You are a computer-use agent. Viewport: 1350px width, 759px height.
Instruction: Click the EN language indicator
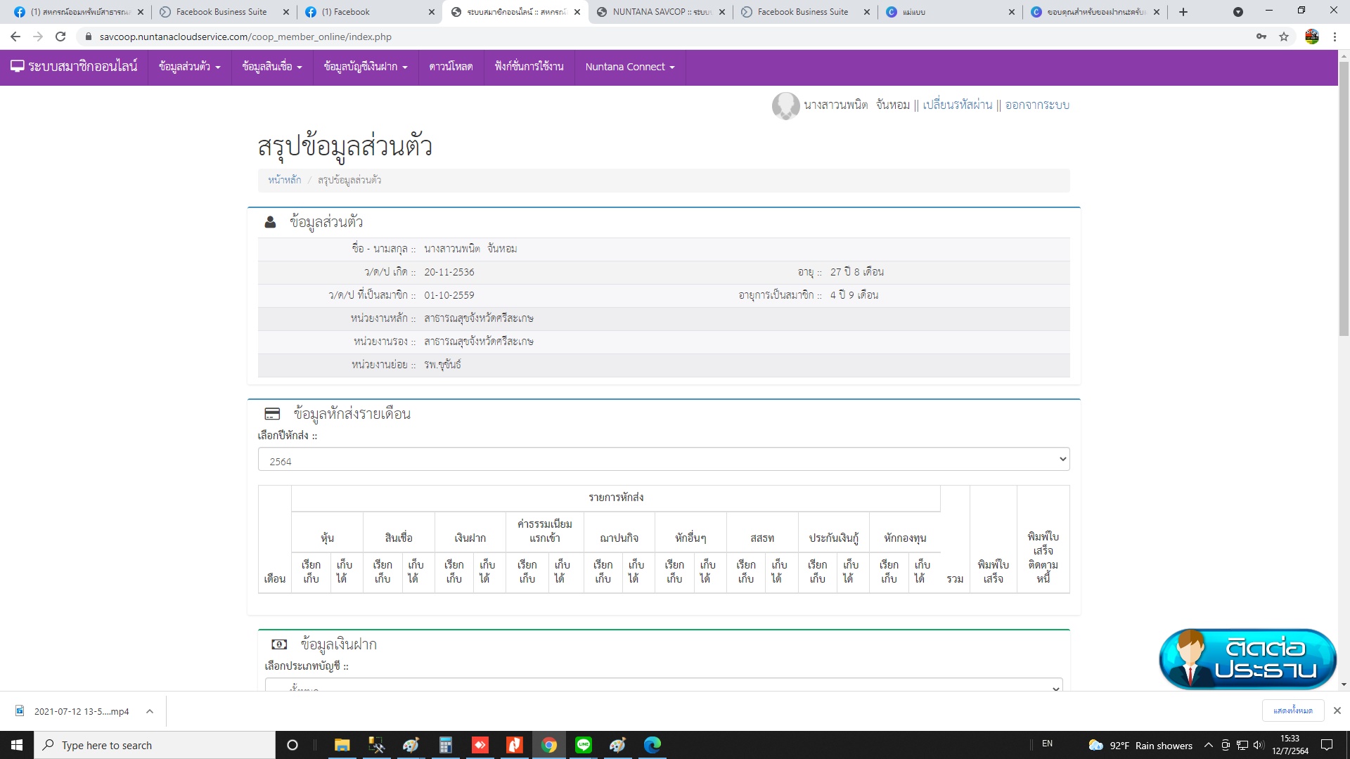point(1047,744)
